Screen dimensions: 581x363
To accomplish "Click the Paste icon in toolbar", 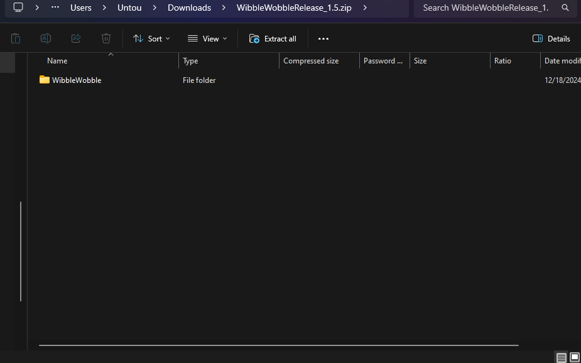I will click(16, 38).
